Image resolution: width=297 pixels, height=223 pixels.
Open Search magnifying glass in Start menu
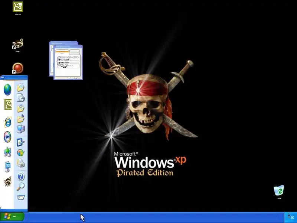pyautogui.click(x=20, y=187)
